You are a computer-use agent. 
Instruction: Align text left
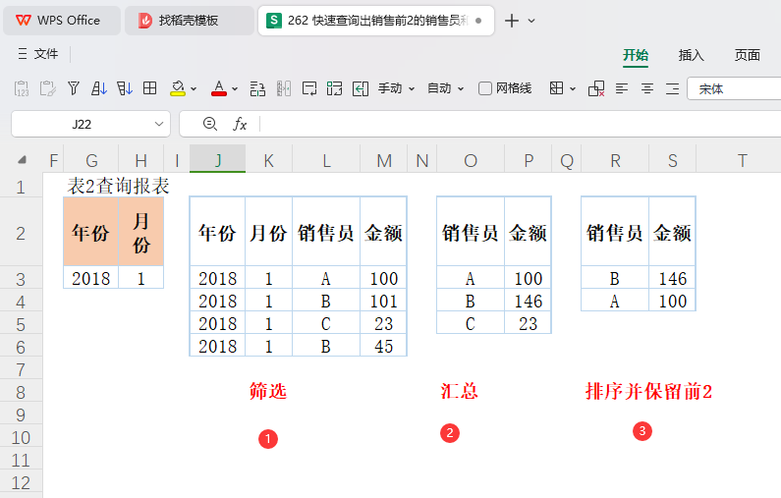click(622, 88)
